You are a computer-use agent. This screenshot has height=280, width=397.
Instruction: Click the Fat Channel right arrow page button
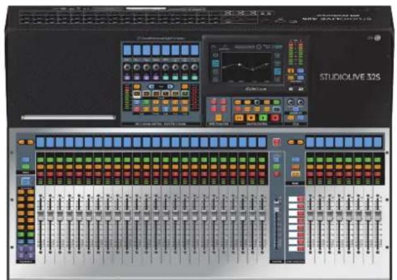170,87
